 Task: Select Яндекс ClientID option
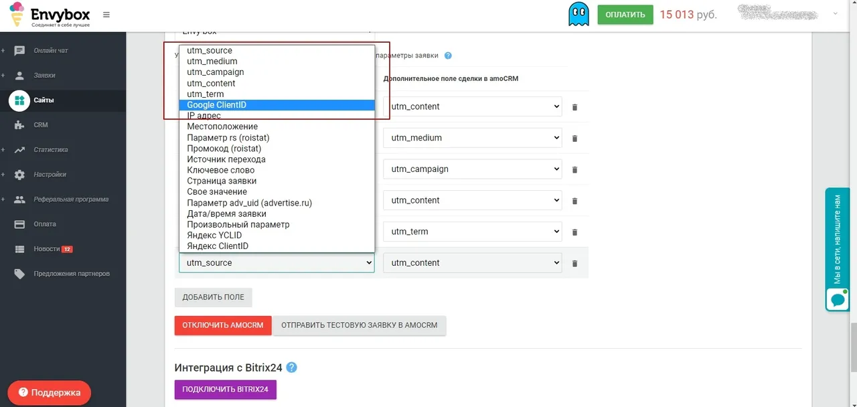point(277,246)
